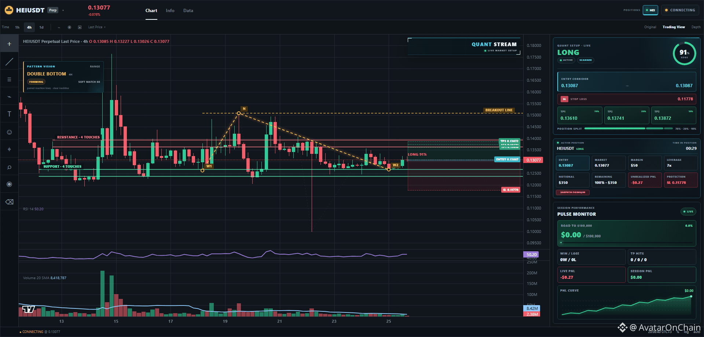Screen dimensions: 704x337
Task: Open the chart style icon in time toolbar
Action: (x=59, y=27)
